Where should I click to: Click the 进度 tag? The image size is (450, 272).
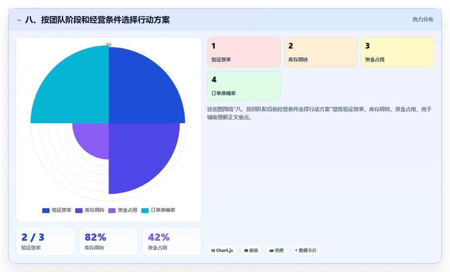pos(276,250)
